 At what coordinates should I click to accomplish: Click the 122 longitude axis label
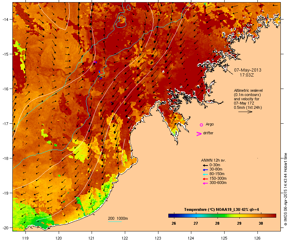[125, 238]
